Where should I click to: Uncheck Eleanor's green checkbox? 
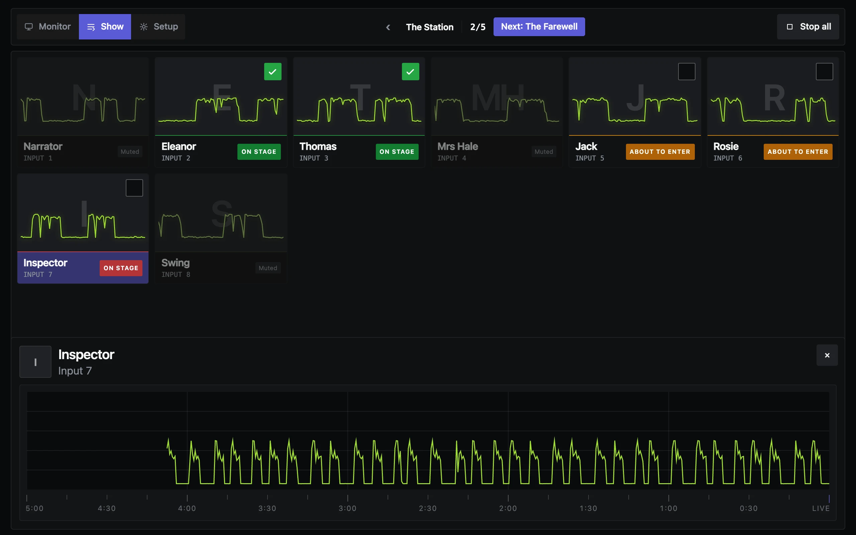pos(273,72)
